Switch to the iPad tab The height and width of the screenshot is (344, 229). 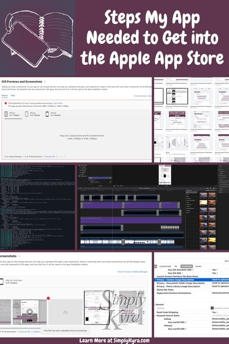pos(13,96)
